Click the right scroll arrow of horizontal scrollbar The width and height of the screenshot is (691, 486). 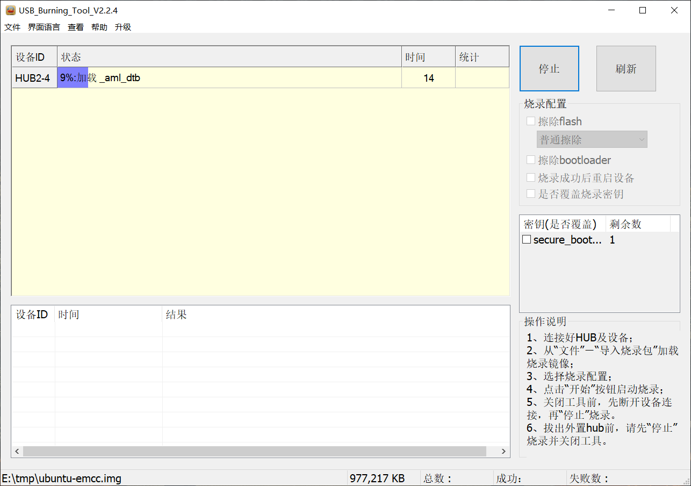(503, 452)
